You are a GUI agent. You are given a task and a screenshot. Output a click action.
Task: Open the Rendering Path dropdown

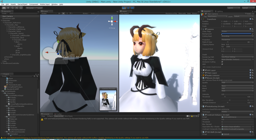pos(237,57)
